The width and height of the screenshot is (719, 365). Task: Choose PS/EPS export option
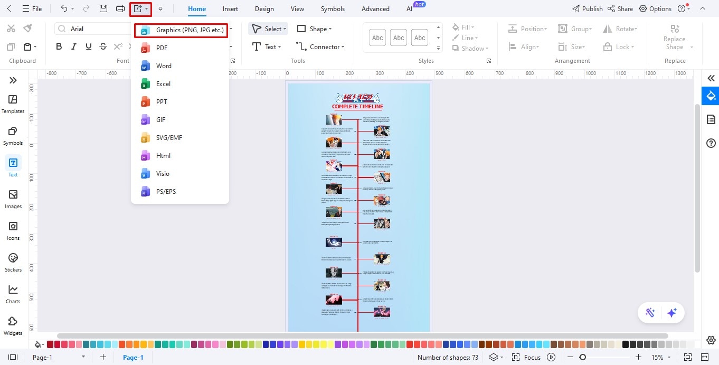[179, 191]
